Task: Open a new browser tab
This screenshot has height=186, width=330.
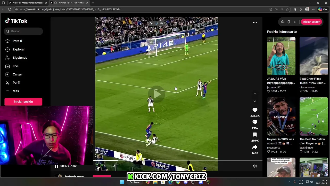Action: (x=93, y=3)
